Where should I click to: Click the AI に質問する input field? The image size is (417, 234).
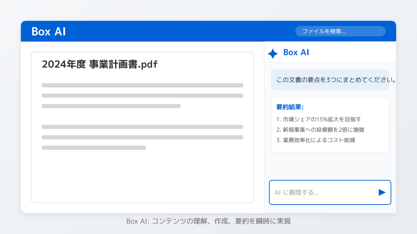[x=323, y=192]
